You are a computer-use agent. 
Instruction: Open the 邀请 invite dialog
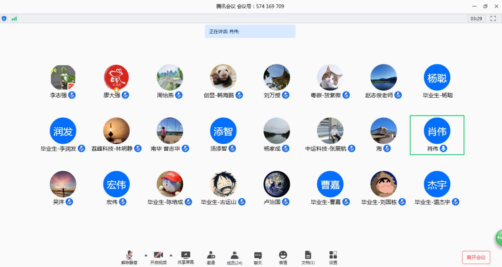tap(210, 257)
